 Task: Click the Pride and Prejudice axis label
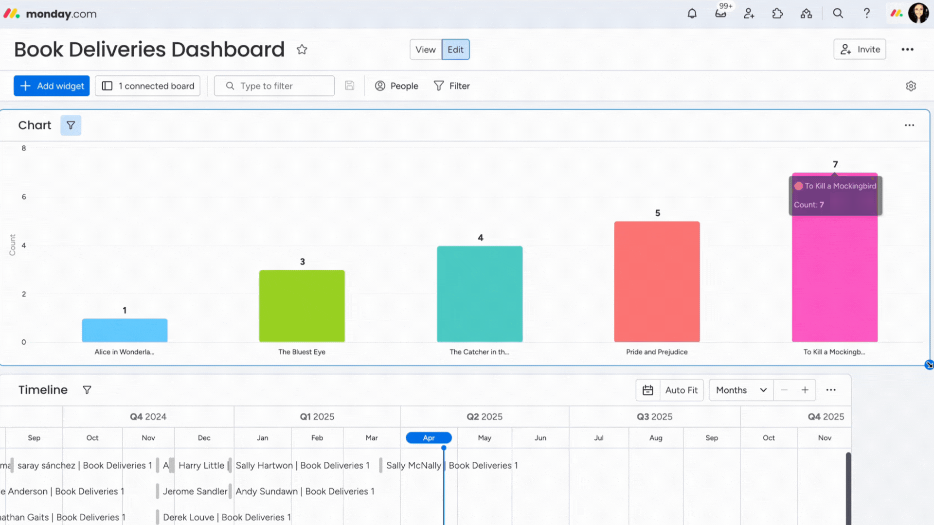click(657, 352)
